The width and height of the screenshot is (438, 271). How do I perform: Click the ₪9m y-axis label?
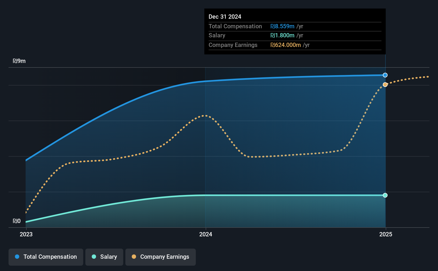click(19, 61)
